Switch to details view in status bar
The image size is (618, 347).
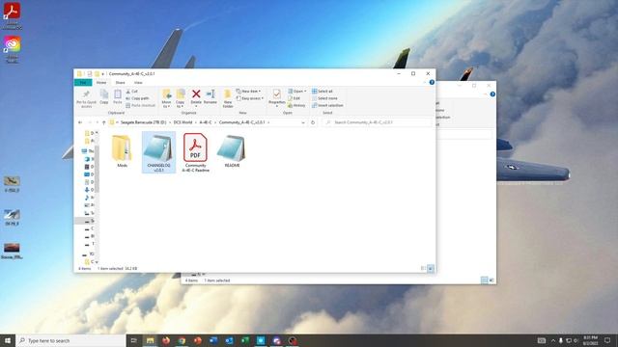point(423,269)
